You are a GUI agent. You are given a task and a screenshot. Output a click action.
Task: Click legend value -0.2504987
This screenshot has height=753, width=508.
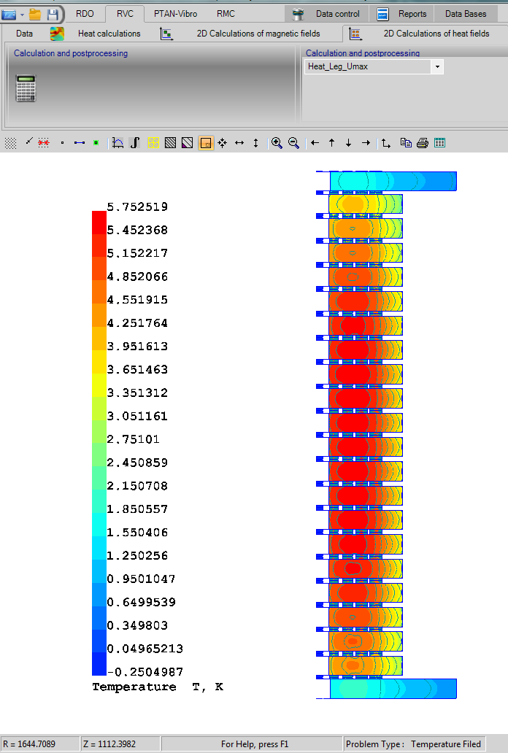click(145, 672)
